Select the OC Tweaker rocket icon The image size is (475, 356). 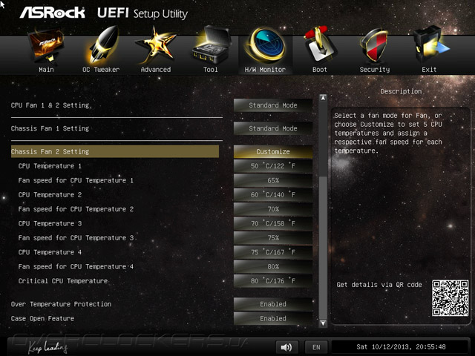(103, 45)
